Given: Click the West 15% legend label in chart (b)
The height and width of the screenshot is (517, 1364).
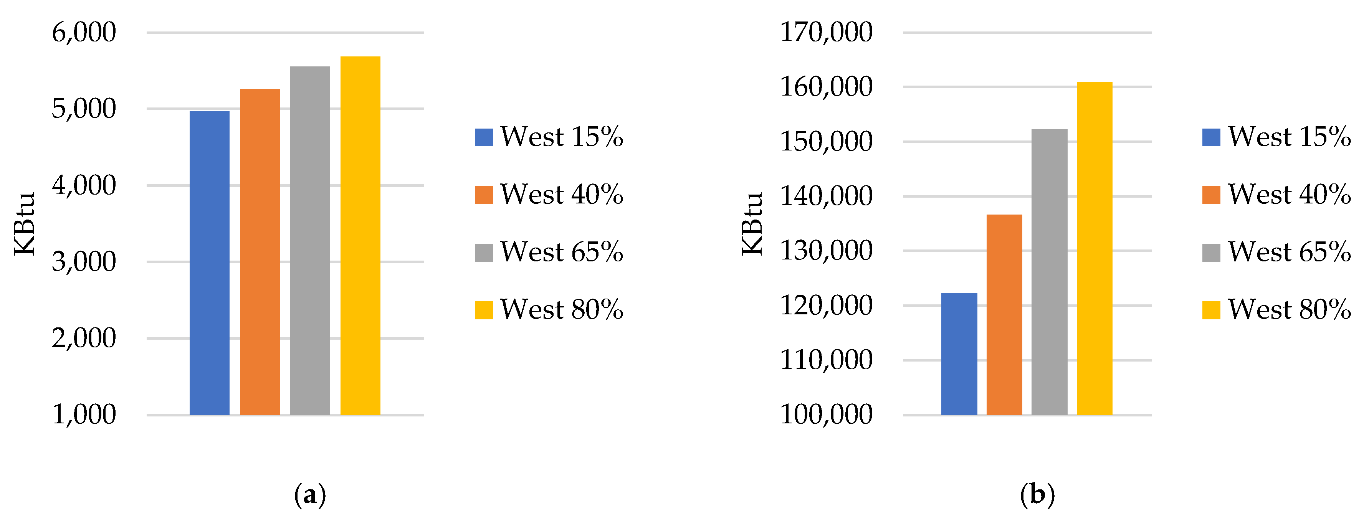Looking at the screenshot, I should click(1290, 137).
